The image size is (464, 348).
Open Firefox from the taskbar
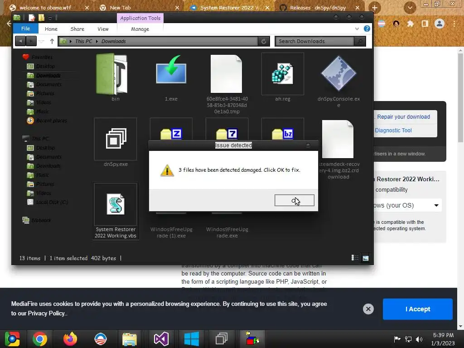[x=70, y=339]
